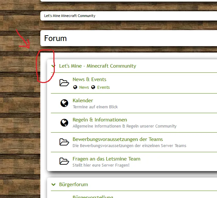Open Bewerbungsvoraussetzungen der Teams forum
The image size is (217, 198).
(x=118, y=139)
